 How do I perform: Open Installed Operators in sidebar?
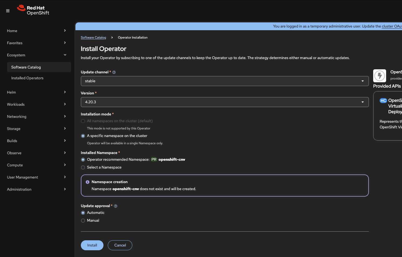click(39, 78)
